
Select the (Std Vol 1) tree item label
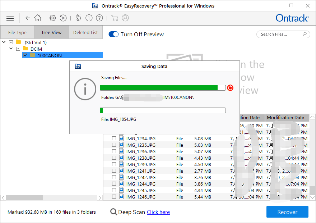pyautogui.click(x=36, y=42)
